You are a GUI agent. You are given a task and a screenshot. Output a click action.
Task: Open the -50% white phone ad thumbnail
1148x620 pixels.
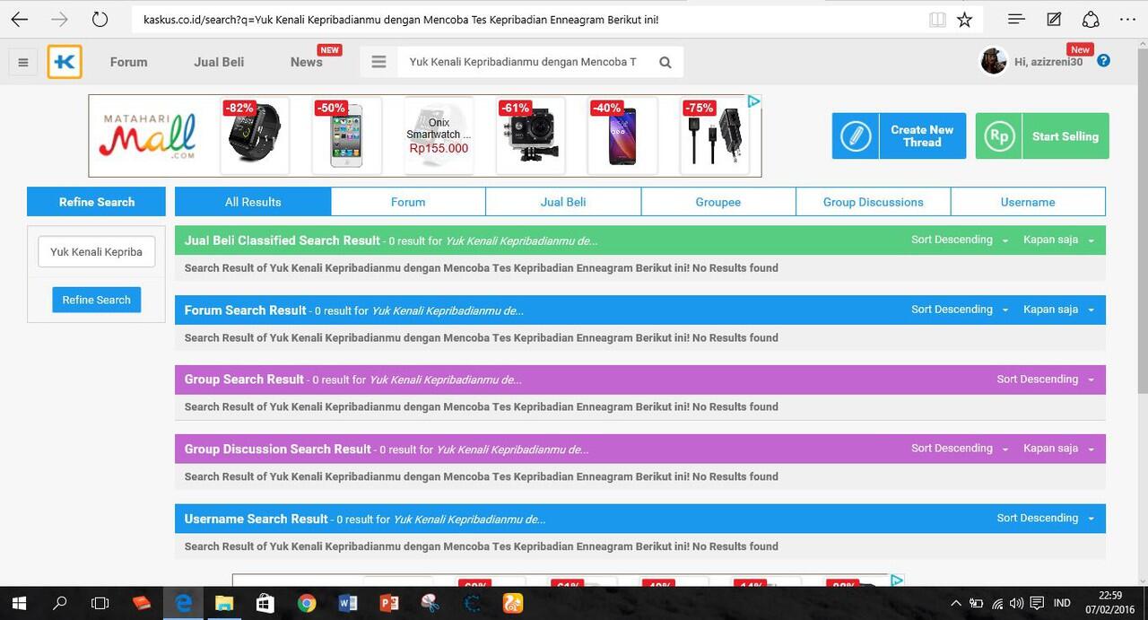(347, 135)
